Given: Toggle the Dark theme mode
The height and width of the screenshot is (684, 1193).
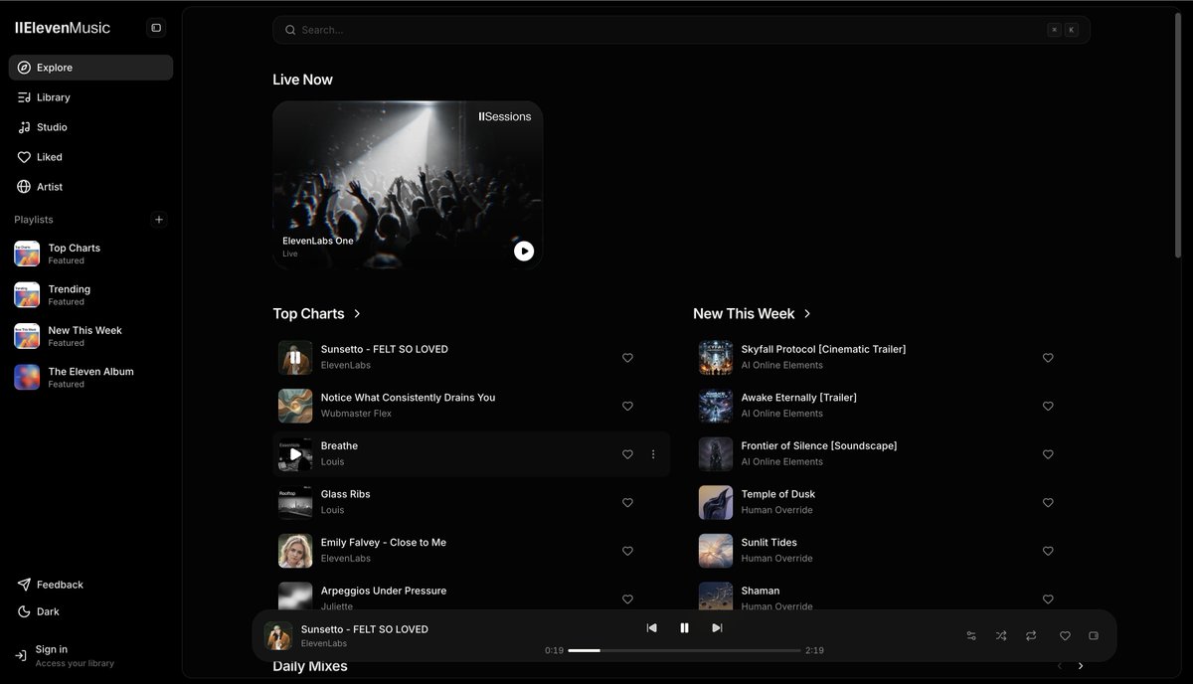Looking at the screenshot, I should [x=90, y=611].
